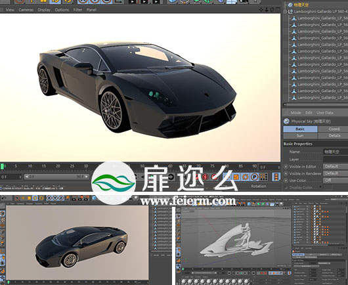Viewport: 348px width, 285px height.
Task: Toggle Parameter keyframe recording P icon
Action: coord(255,177)
